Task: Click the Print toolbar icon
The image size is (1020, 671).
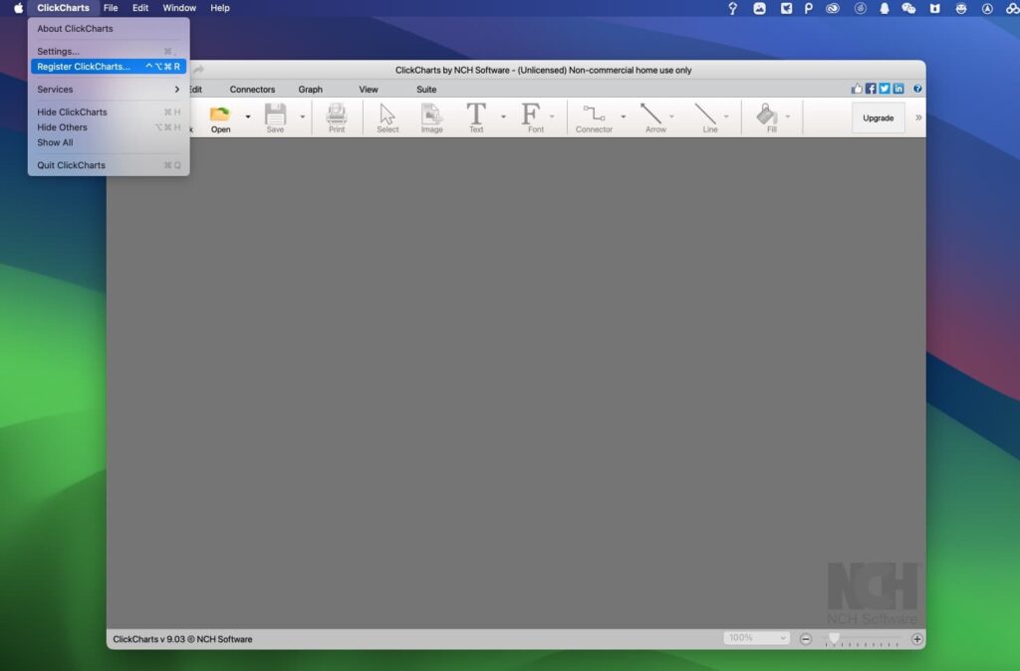Action: coord(337,114)
